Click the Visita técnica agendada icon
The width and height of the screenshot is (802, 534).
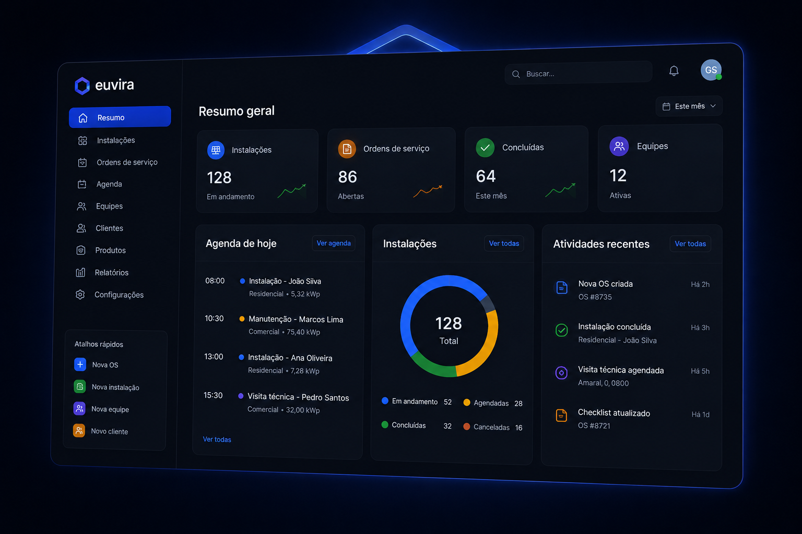(x=561, y=373)
